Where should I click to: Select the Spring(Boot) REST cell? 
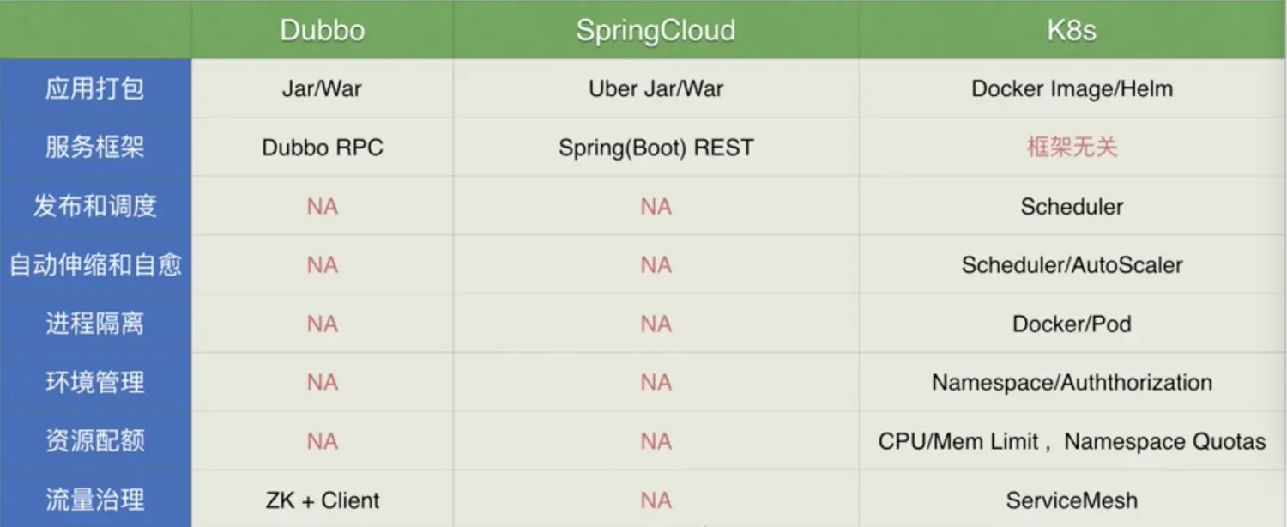pos(656,148)
